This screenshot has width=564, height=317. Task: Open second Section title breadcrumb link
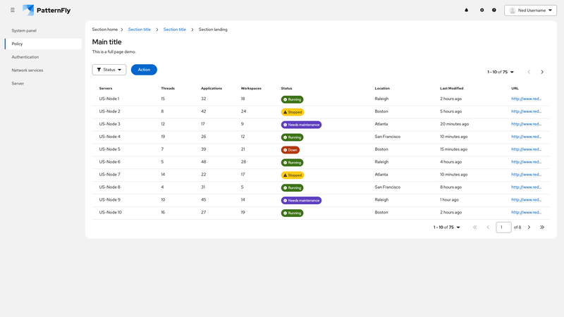coord(174,30)
